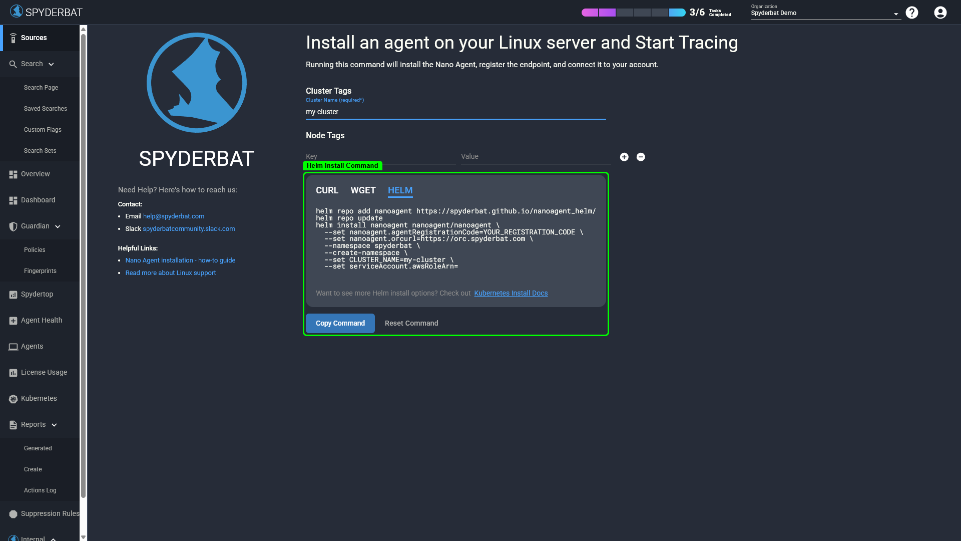This screenshot has height=541, width=961.
Task: Open the Agent Health section icon
Action: point(13,321)
